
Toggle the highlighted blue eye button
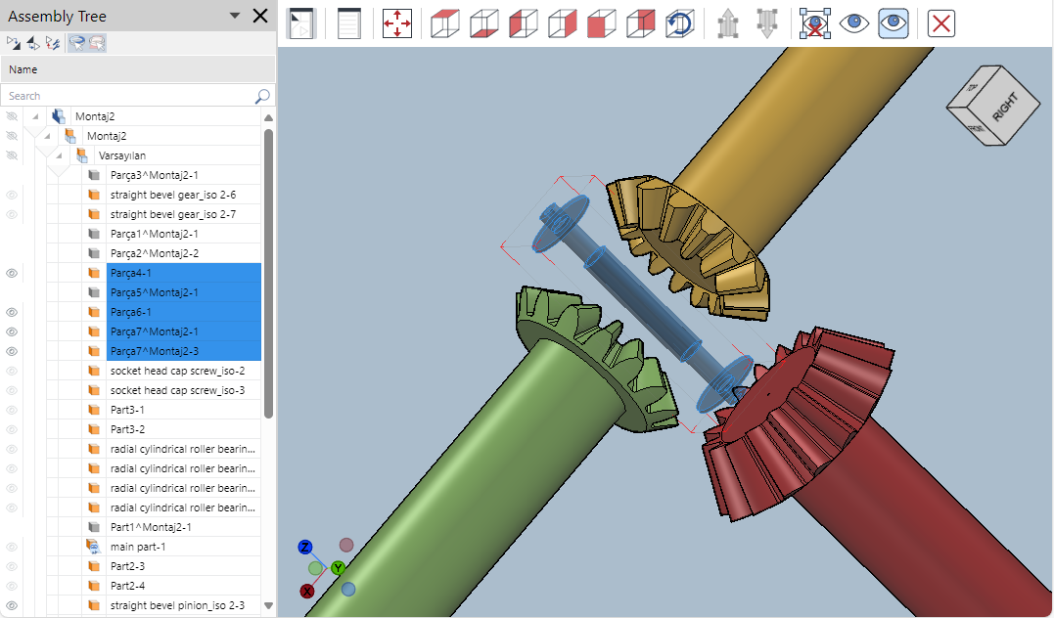(893, 23)
